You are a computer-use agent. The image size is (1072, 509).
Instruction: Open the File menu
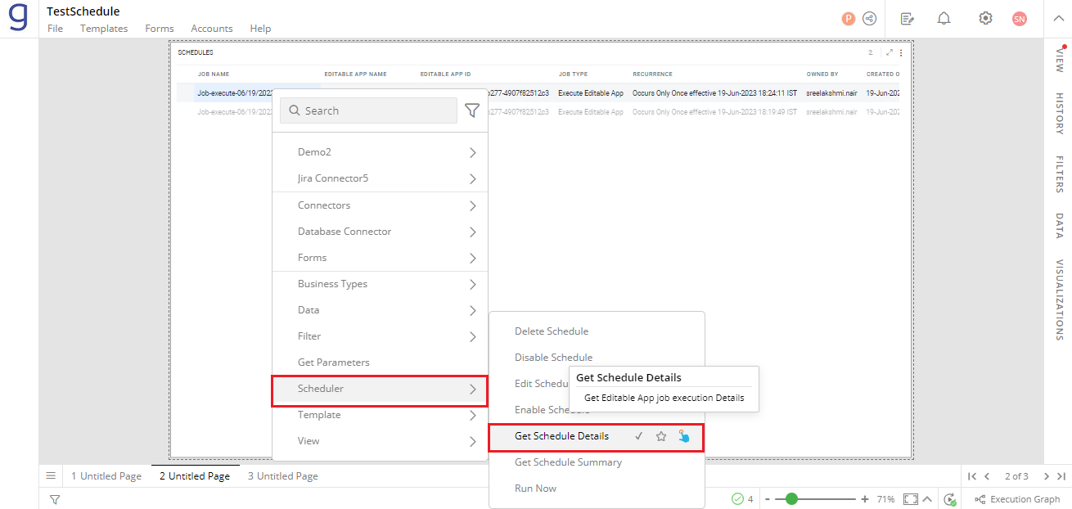[x=55, y=29]
